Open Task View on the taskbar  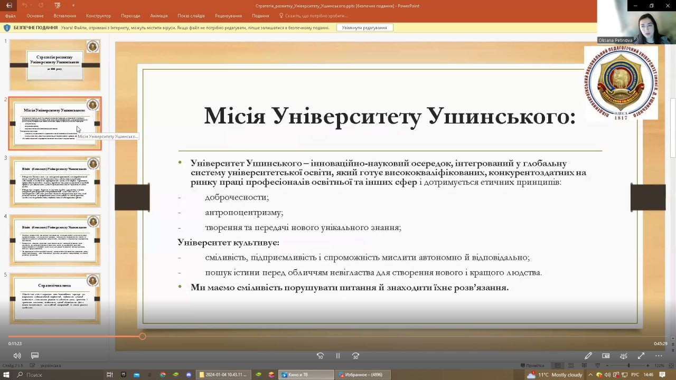[110, 375]
